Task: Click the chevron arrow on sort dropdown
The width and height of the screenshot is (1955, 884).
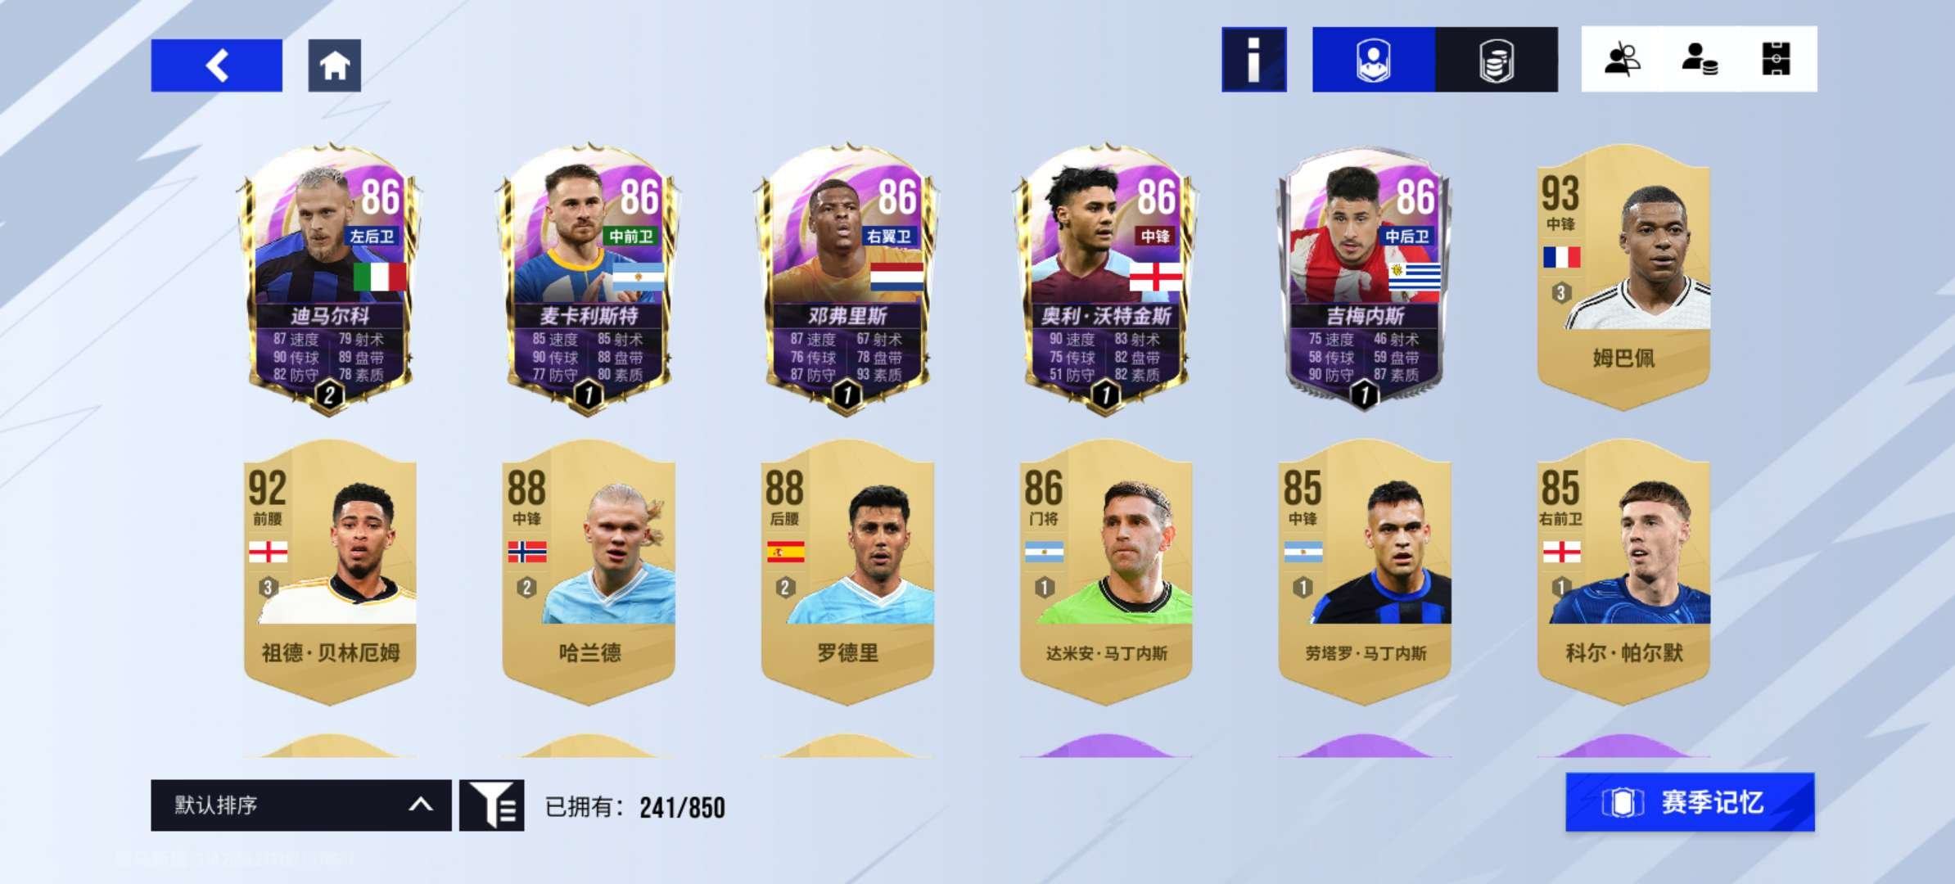Action: pos(420,805)
